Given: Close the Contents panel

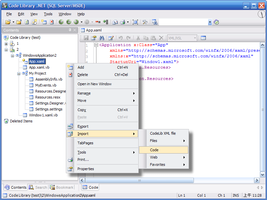Looking at the screenshot, I should click(74, 30).
